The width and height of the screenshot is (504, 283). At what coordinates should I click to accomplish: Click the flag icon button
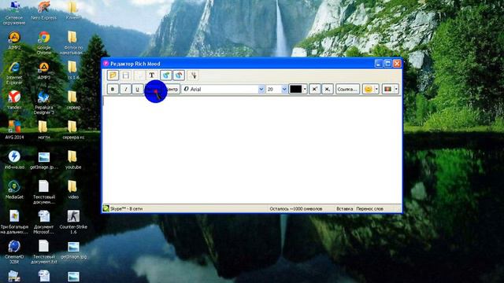tap(388, 89)
